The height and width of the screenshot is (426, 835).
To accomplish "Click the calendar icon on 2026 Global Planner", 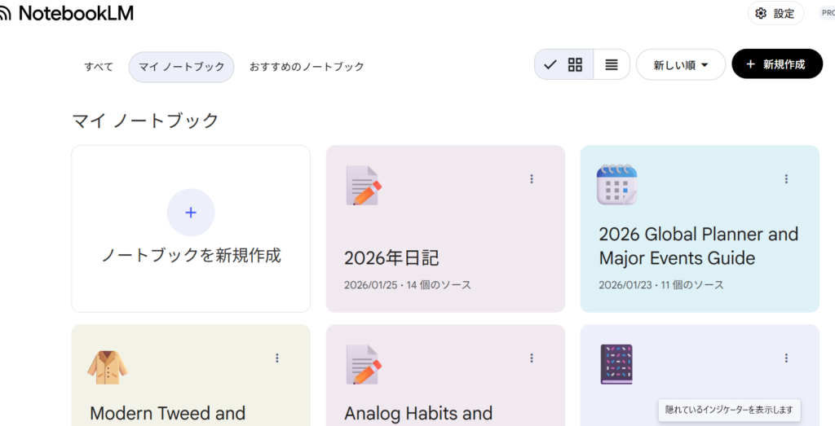I will coord(616,184).
